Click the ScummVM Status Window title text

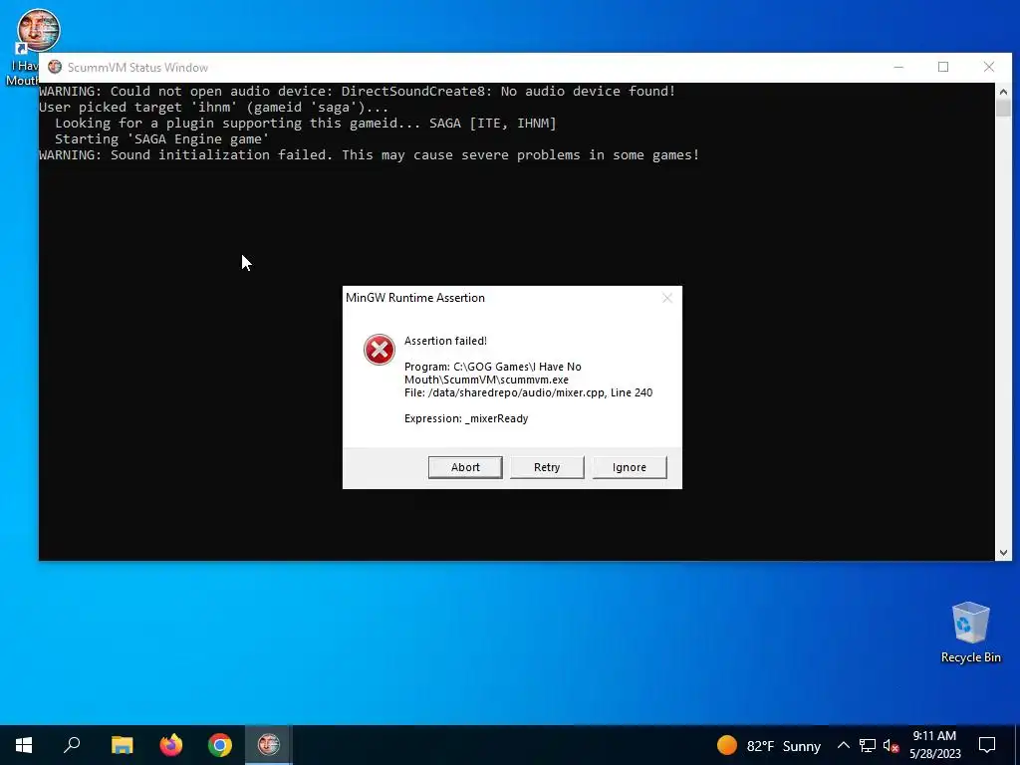(137, 68)
